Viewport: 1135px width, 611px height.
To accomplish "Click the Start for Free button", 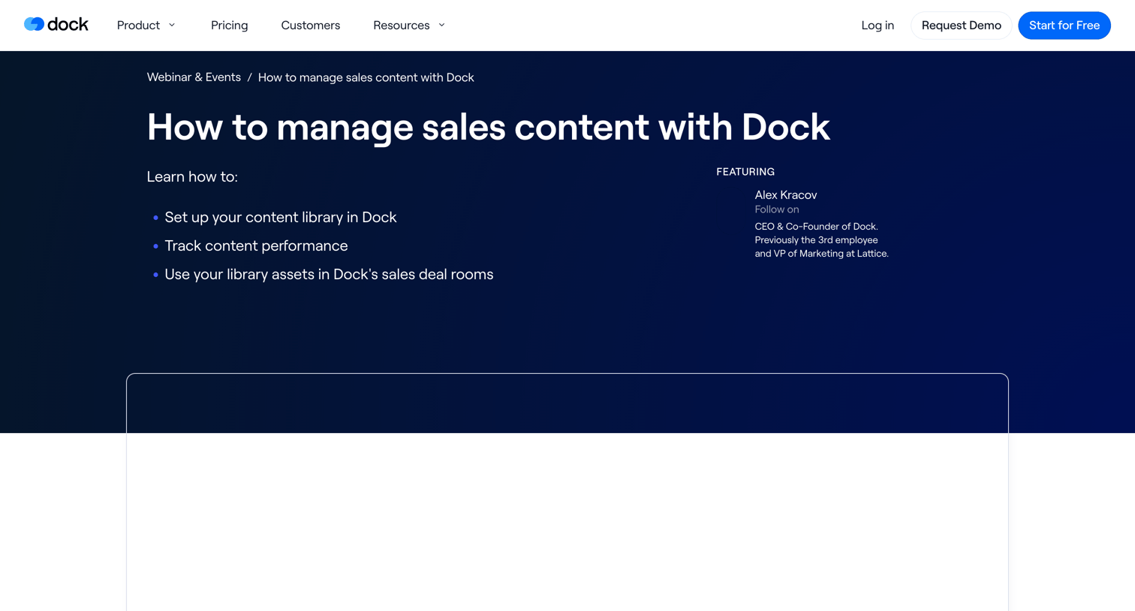I will coord(1064,26).
